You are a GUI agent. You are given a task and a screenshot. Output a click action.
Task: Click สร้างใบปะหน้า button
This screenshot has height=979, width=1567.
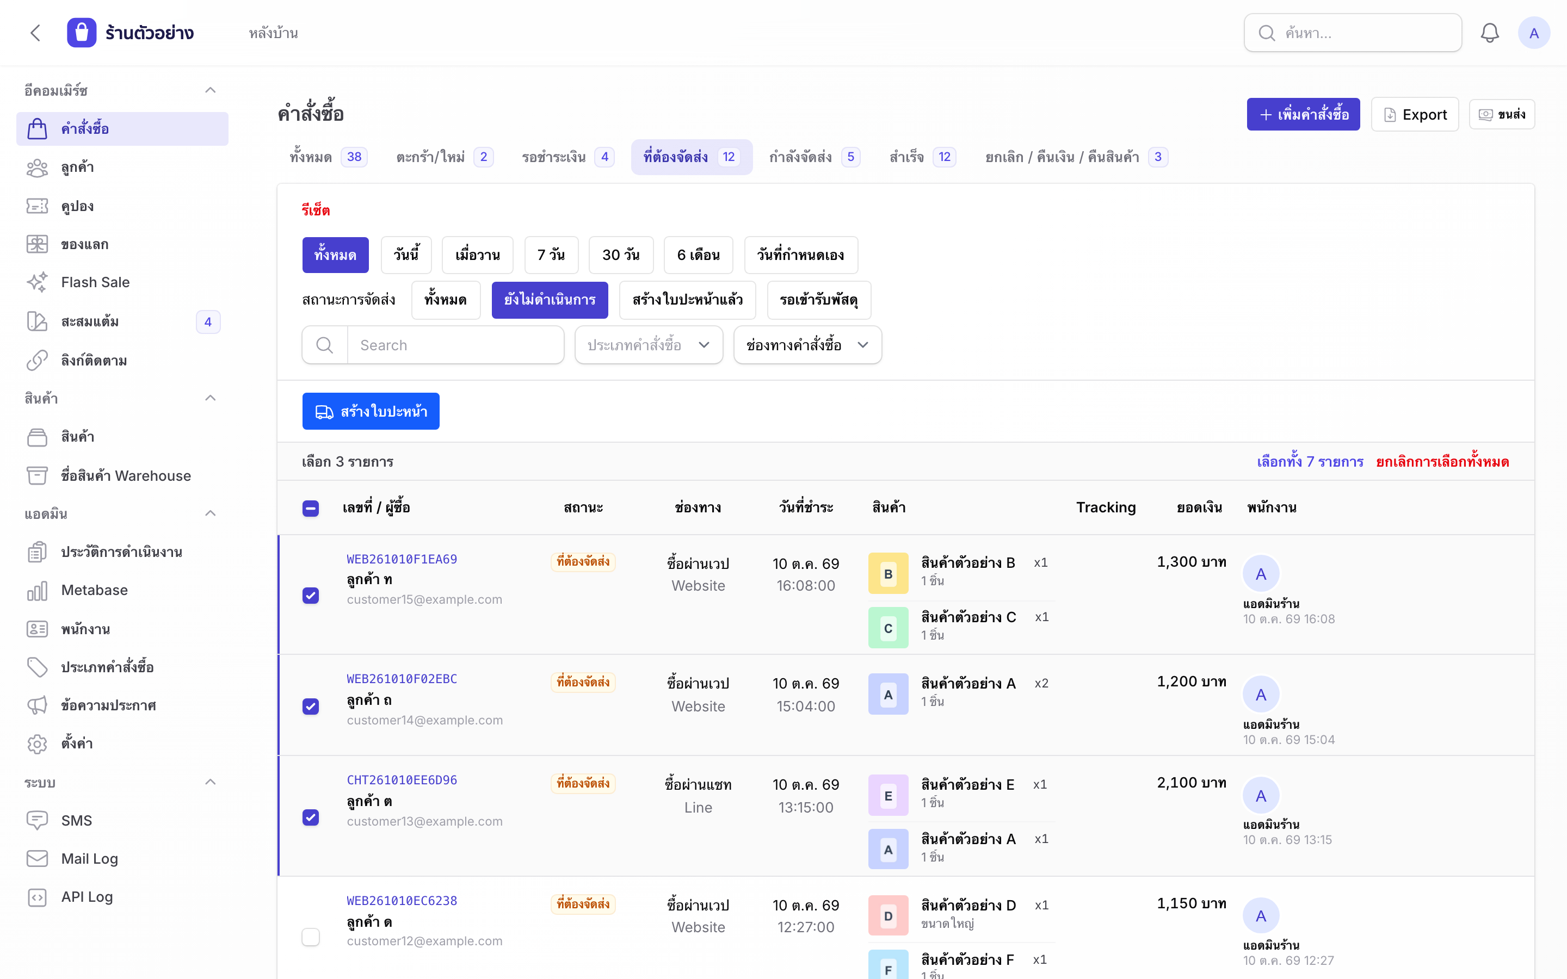tap(371, 411)
